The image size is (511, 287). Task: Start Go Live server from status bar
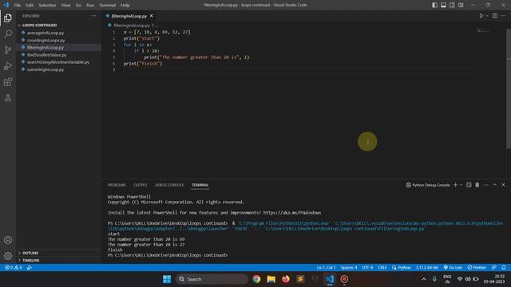[453, 268]
